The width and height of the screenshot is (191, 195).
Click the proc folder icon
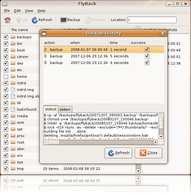(x=13, y=136)
